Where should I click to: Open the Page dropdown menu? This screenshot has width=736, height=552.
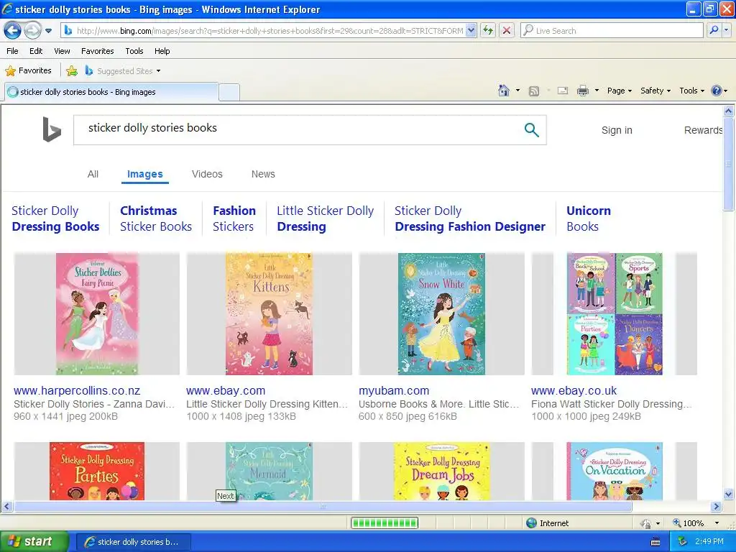click(619, 91)
